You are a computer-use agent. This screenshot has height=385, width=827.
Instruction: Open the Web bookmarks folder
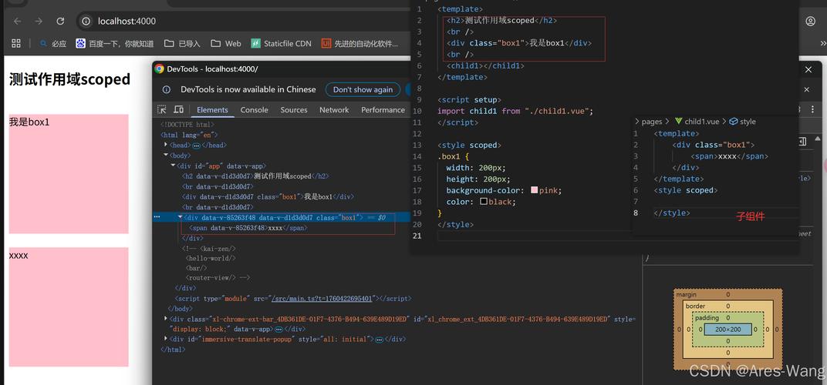click(x=226, y=43)
